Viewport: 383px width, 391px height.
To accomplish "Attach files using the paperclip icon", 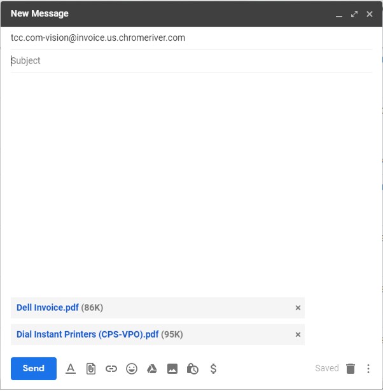I will coord(91,369).
